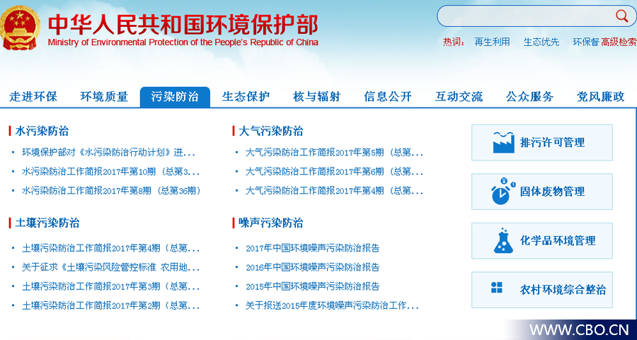Viewport: 637px width, 340px height.
Task: Click the English ministry name subtitle
Action: [183, 42]
